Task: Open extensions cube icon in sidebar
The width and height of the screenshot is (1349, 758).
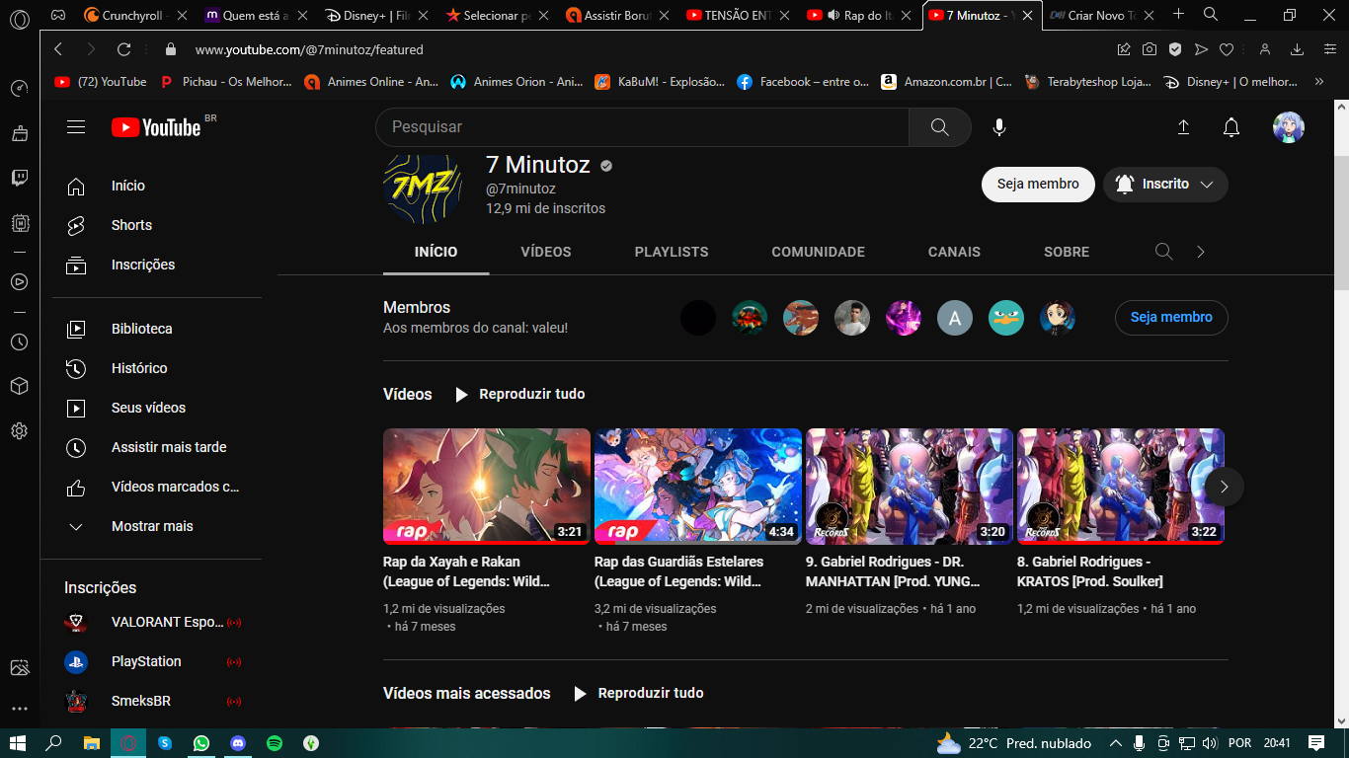Action: pos(19,386)
